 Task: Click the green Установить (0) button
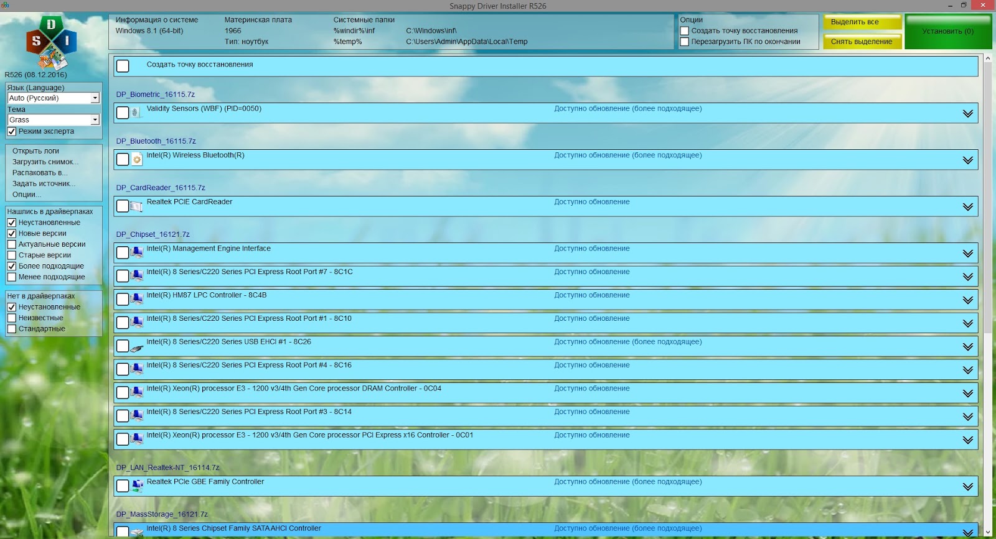[x=948, y=32]
